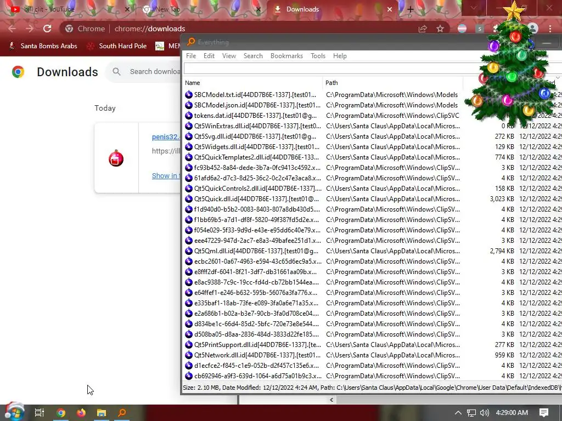Reload the Chrome downloads page
562x421 pixels.
coord(47,29)
